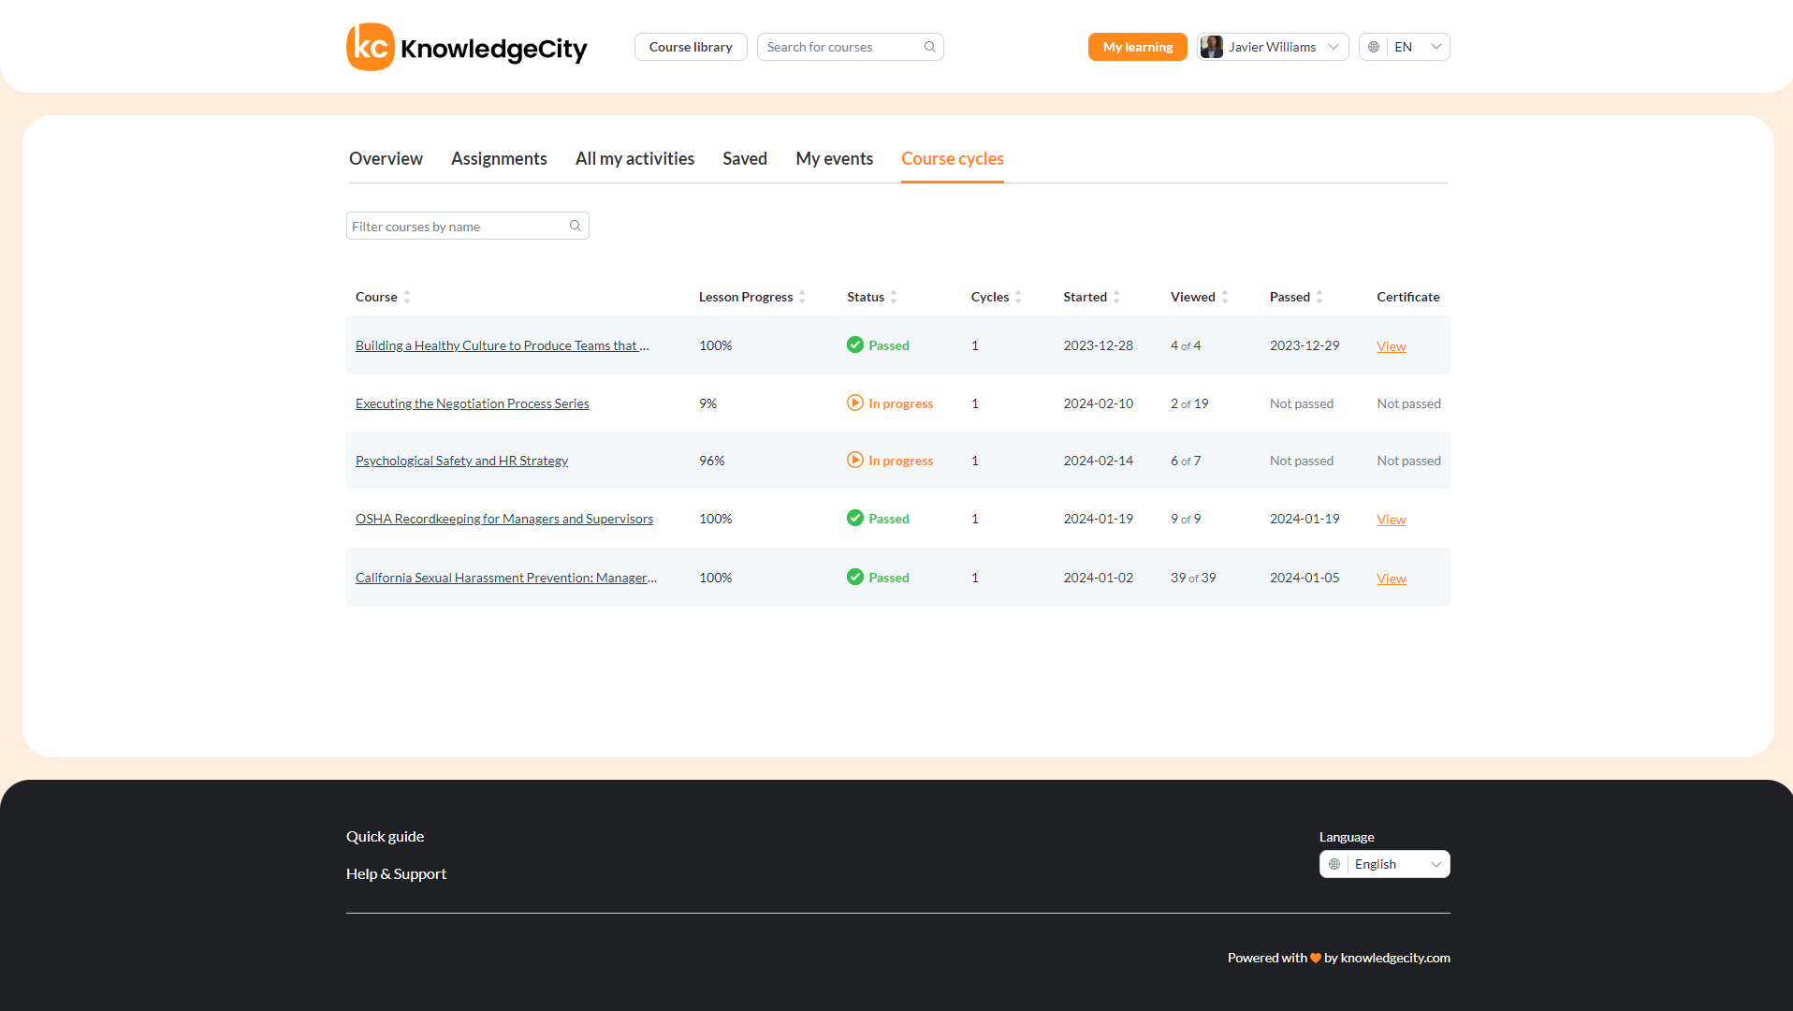Sort the table by Lesson Progress
This screenshot has width=1793, height=1011.
(803, 297)
